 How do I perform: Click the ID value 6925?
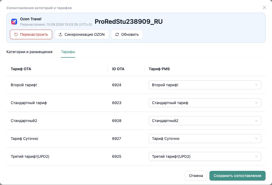click(117, 156)
